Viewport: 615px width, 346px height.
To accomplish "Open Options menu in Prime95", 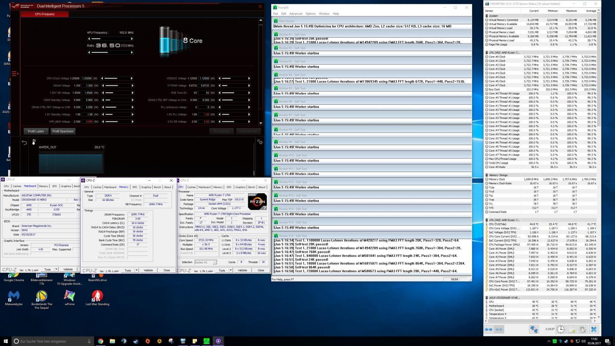I will pos(311,14).
